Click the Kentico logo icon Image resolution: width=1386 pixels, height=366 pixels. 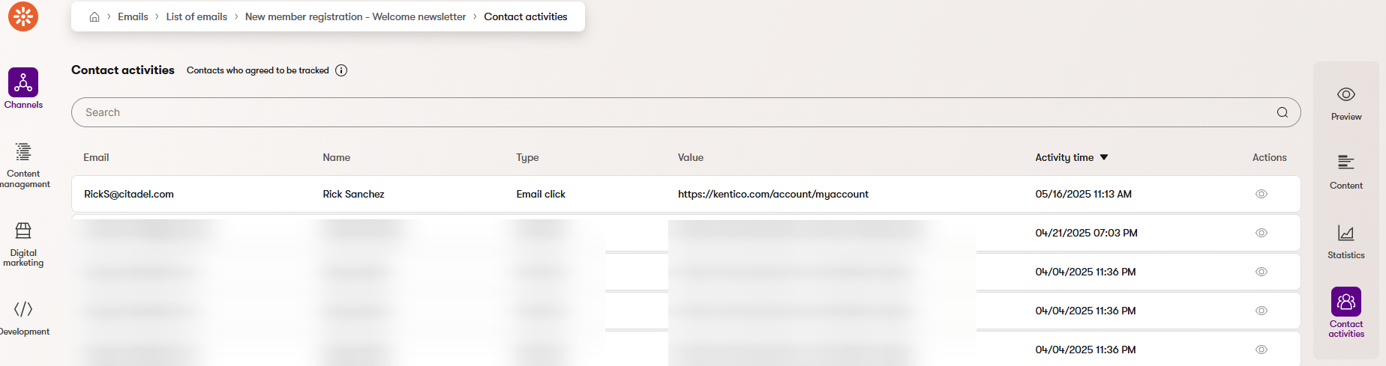pyautogui.click(x=23, y=16)
